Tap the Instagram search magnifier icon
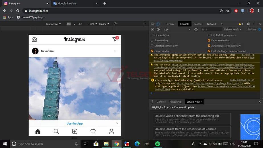 [56, 131]
